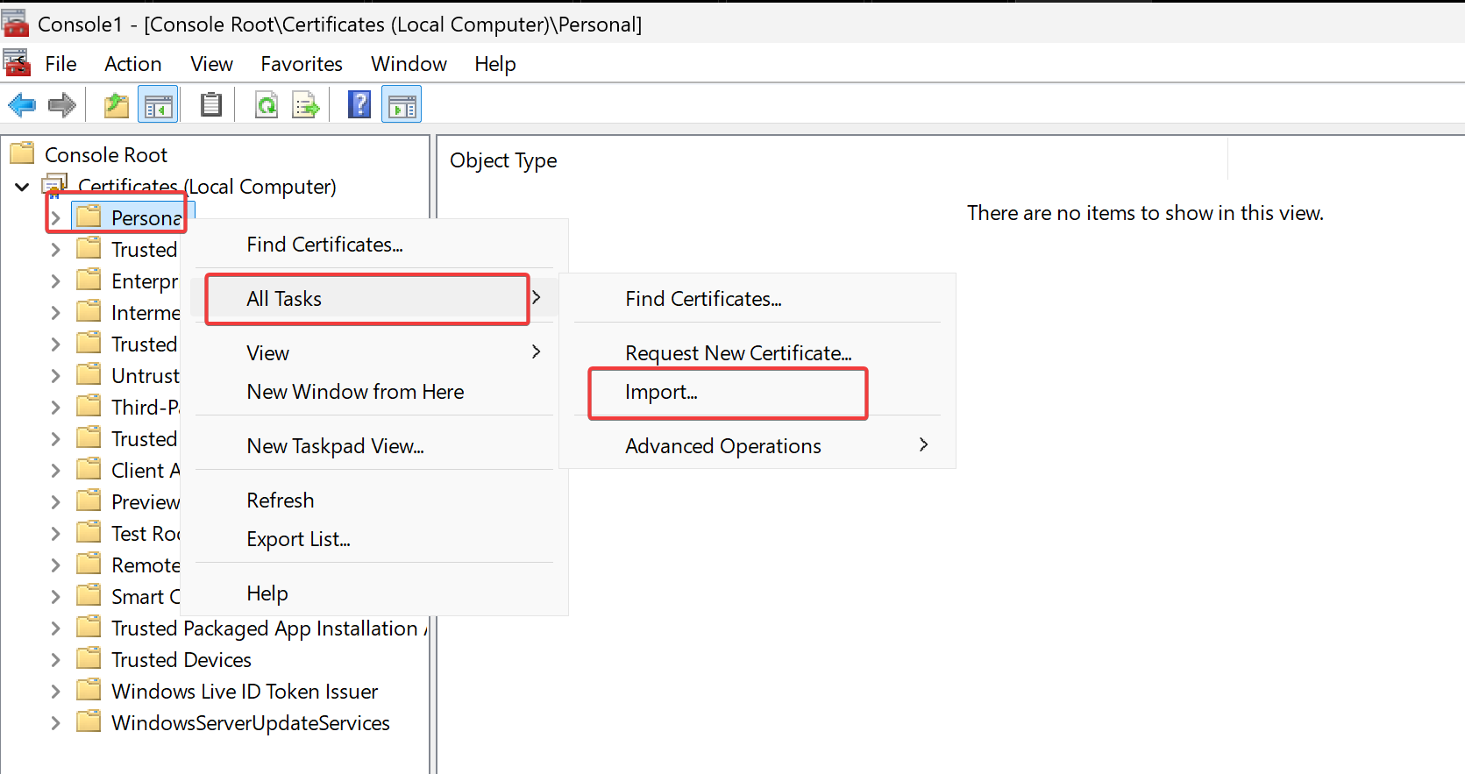
Task: Expand the WindowsServerUpdateServices folder chevron
Action: (x=56, y=723)
